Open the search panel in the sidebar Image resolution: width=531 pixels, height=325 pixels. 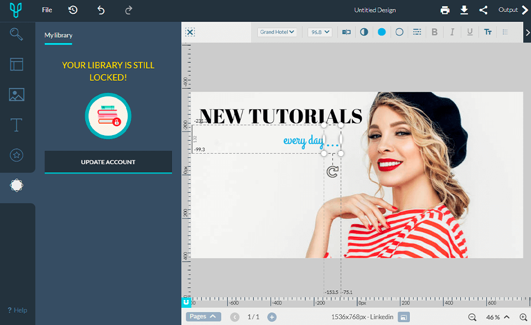(17, 34)
